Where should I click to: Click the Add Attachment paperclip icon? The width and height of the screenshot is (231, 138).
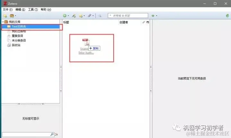coord(90,16)
